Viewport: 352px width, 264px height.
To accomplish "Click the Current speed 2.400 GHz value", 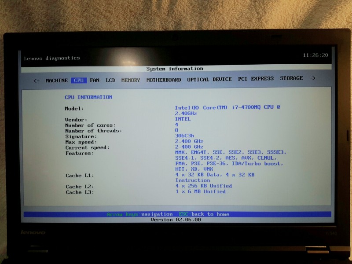I will [189, 147].
